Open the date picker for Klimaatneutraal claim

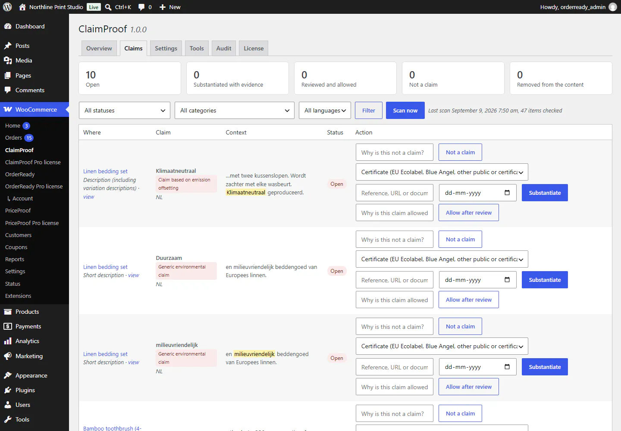[507, 193]
